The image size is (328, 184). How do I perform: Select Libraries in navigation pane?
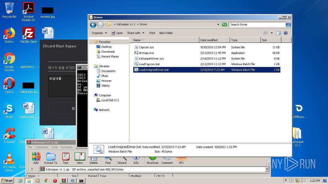point(104,66)
